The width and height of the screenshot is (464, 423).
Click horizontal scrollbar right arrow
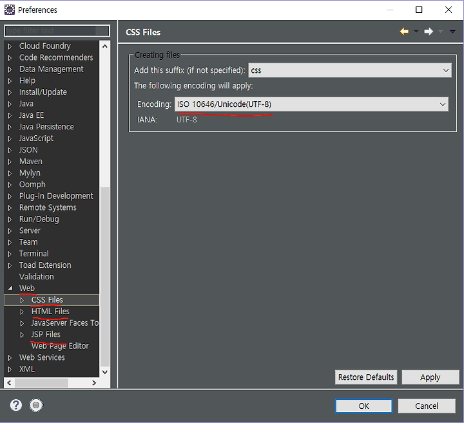point(94,383)
